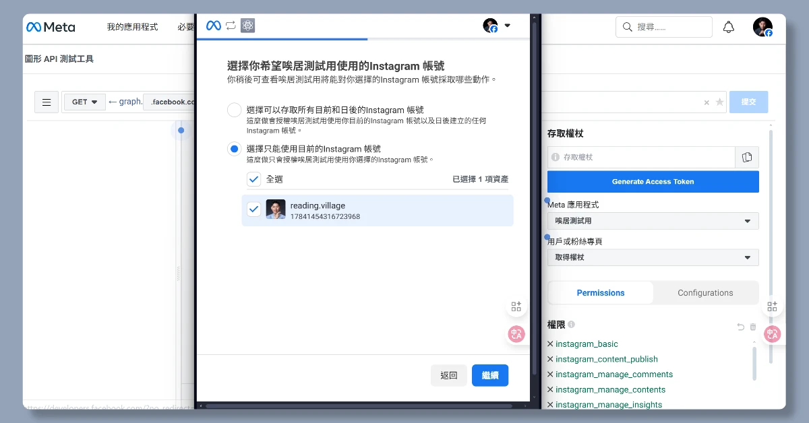Click the 提交 submit button
The height and width of the screenshot is (423, 809).
[x=748, y=102]
